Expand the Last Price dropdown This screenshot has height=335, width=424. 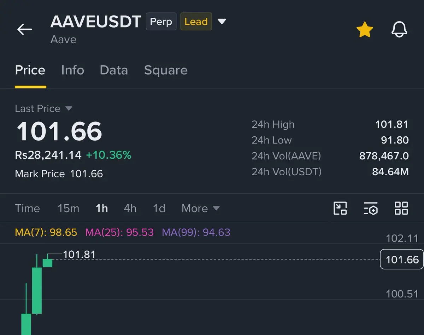pyautogui.click(x=69, y=108)
